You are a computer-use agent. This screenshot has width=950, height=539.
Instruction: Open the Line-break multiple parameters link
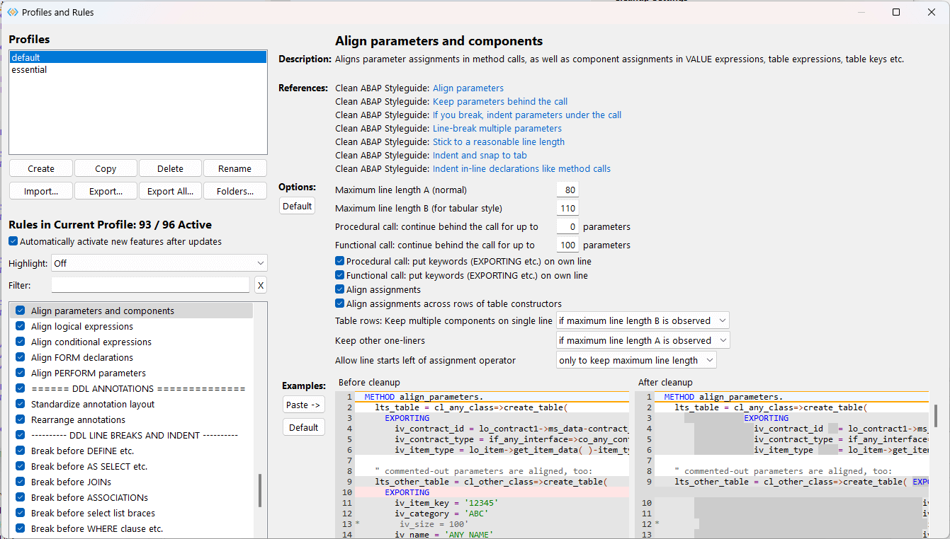497,129
